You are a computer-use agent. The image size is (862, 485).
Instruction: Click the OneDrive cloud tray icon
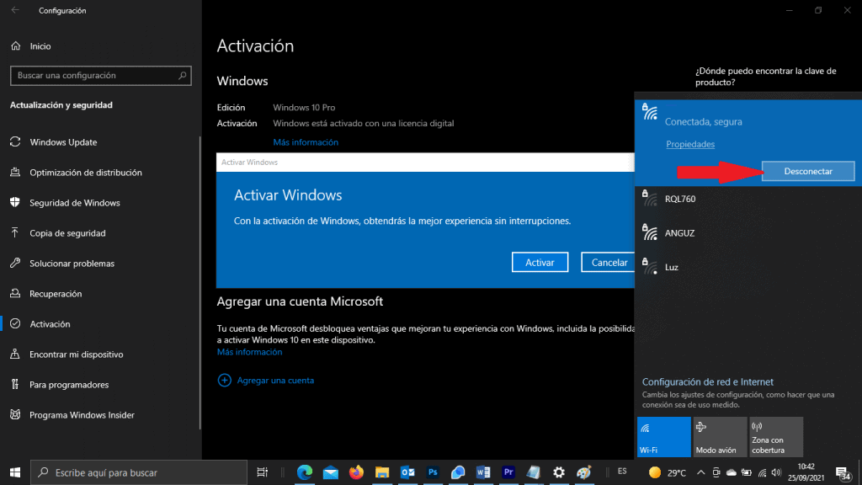(732, 472)
